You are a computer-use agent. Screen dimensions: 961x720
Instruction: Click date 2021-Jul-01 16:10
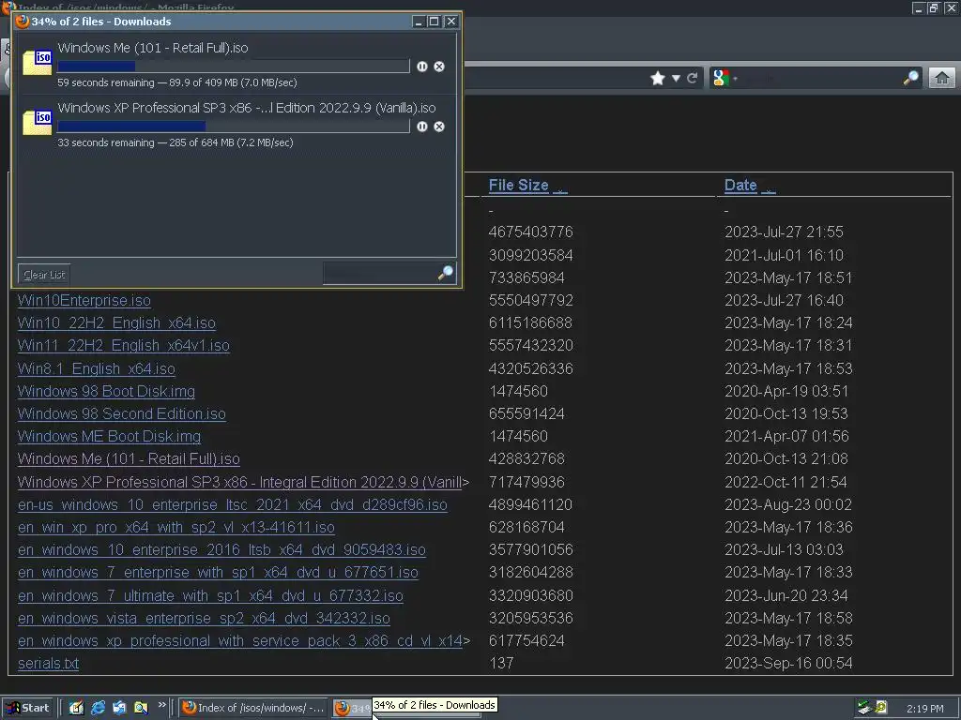click(x=784, y=255)
